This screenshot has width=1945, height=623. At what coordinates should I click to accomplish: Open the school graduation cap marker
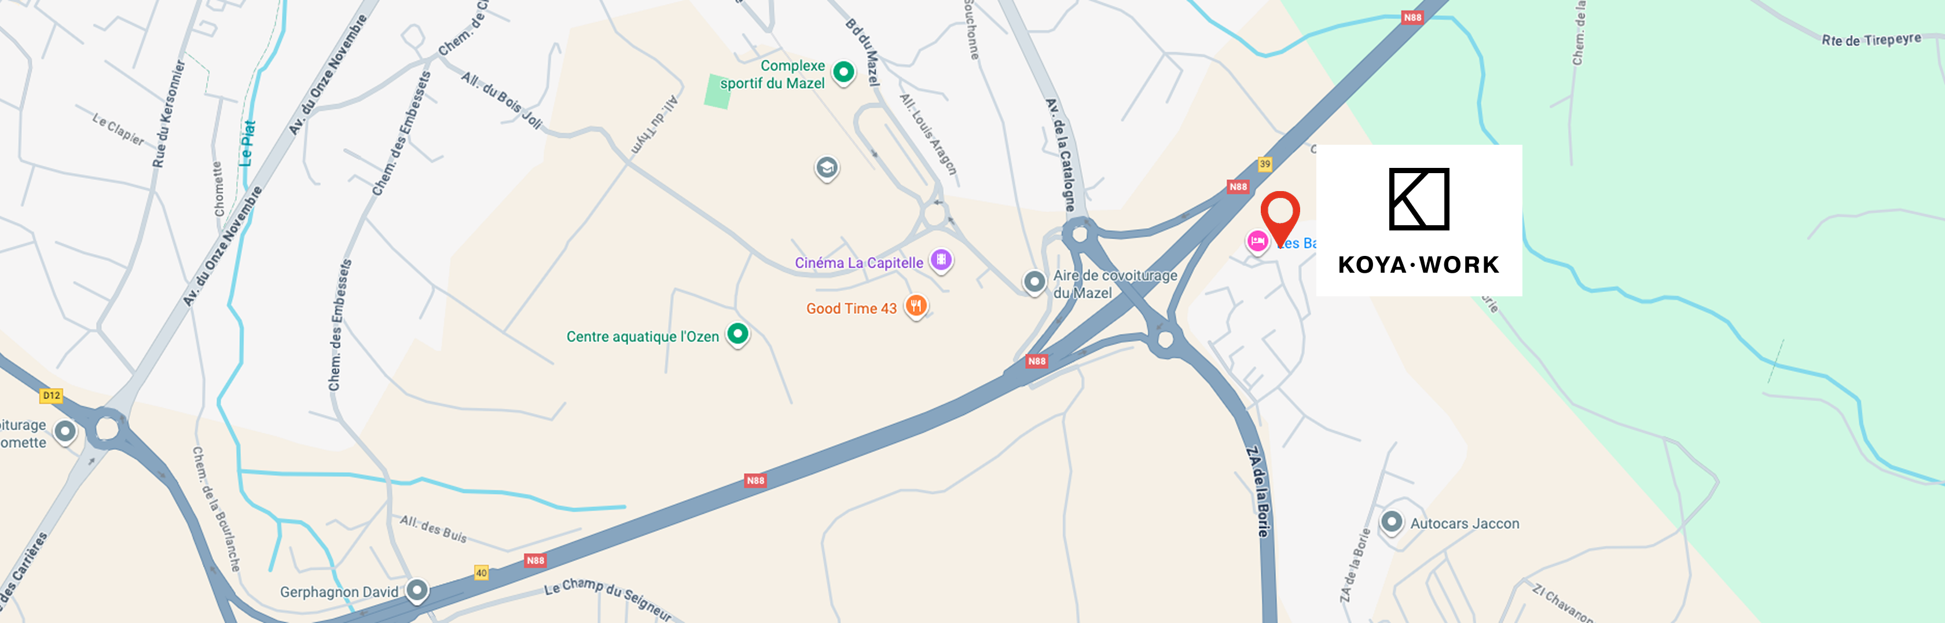pos(827,168)
